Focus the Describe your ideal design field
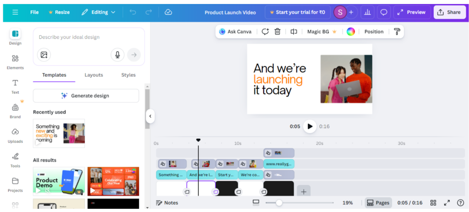469x212 pixels. coord(89,38)
